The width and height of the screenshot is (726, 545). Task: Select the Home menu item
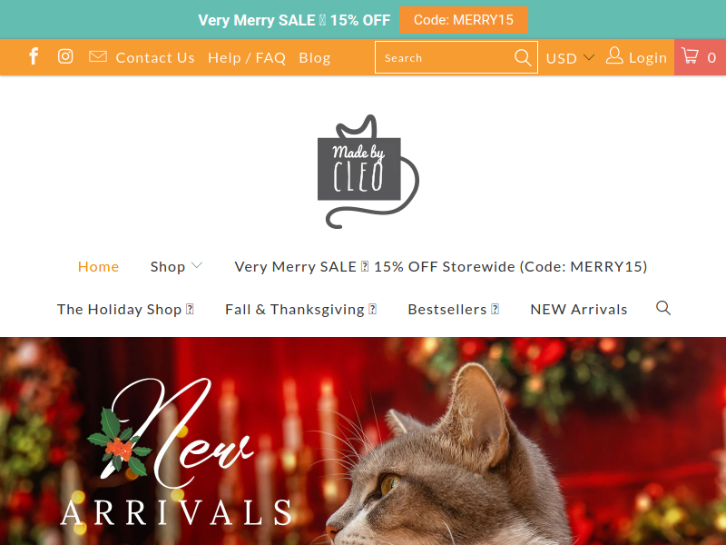(98, 266)
